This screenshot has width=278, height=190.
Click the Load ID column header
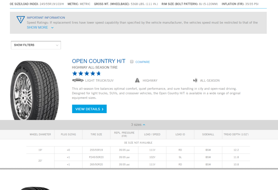point(180,134)
